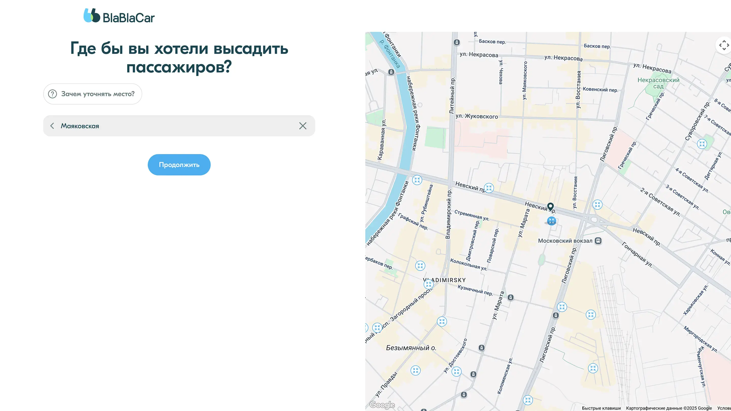Select the meeting point marker near Суворовский пр.
Screen dimensions: 731x411
click(x=702, y=144)
